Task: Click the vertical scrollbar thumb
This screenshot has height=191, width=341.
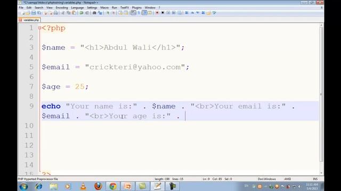Action: tap(321, 94)
